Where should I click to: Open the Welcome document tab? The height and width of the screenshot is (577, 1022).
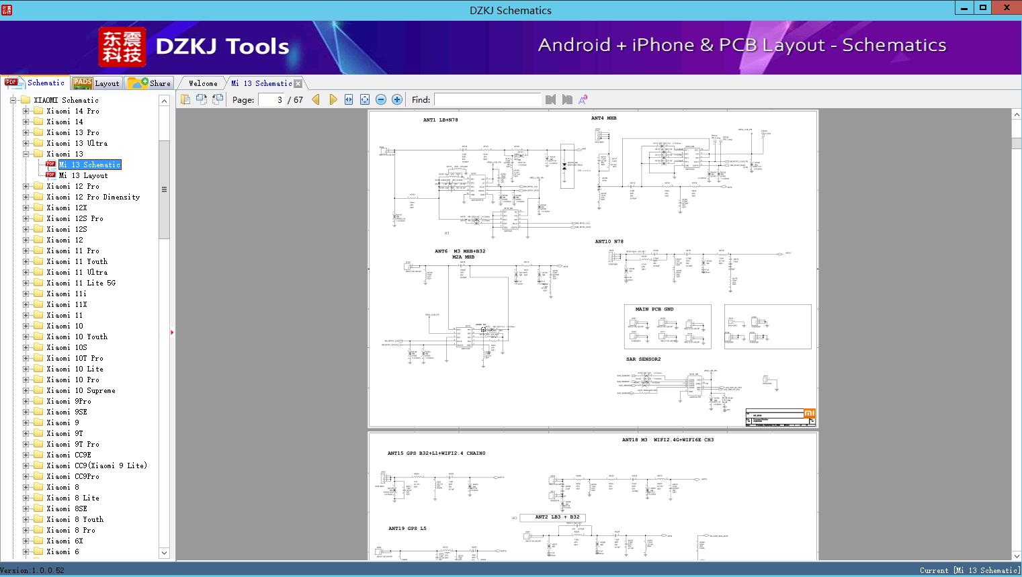coord(203,83)
